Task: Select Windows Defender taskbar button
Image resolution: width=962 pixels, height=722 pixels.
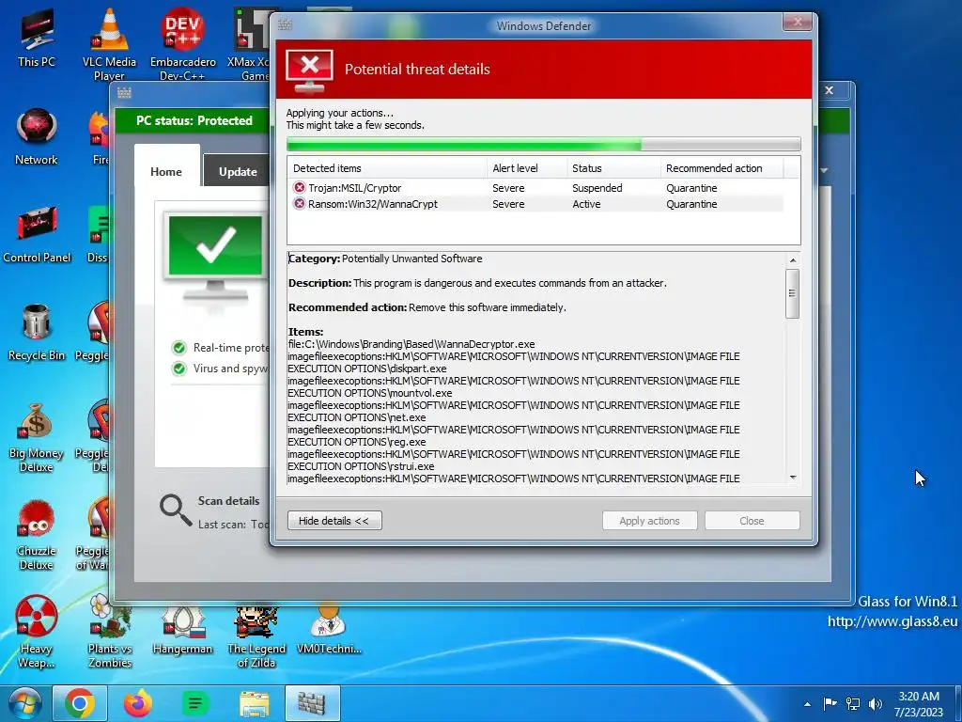Action: coord(312,703)
